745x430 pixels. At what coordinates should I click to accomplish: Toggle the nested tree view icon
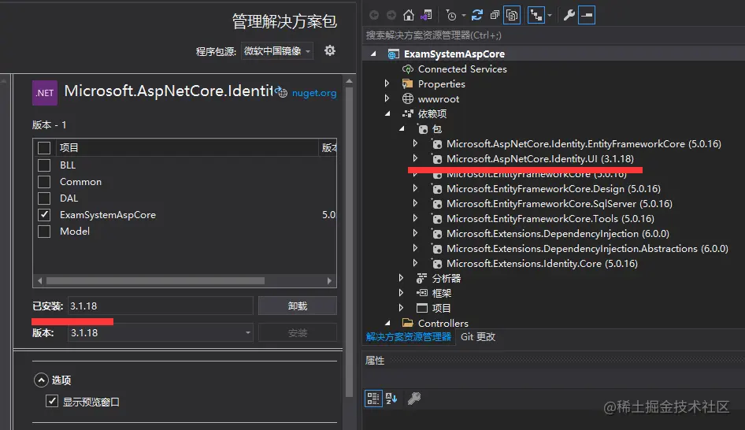[536, 15]
